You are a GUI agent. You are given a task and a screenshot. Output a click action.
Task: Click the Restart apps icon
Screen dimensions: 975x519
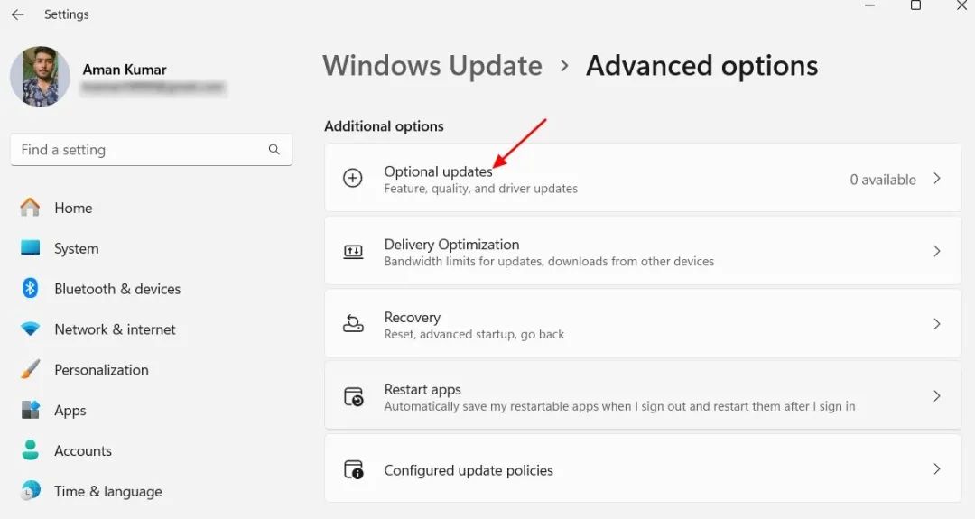click(353, 397)
